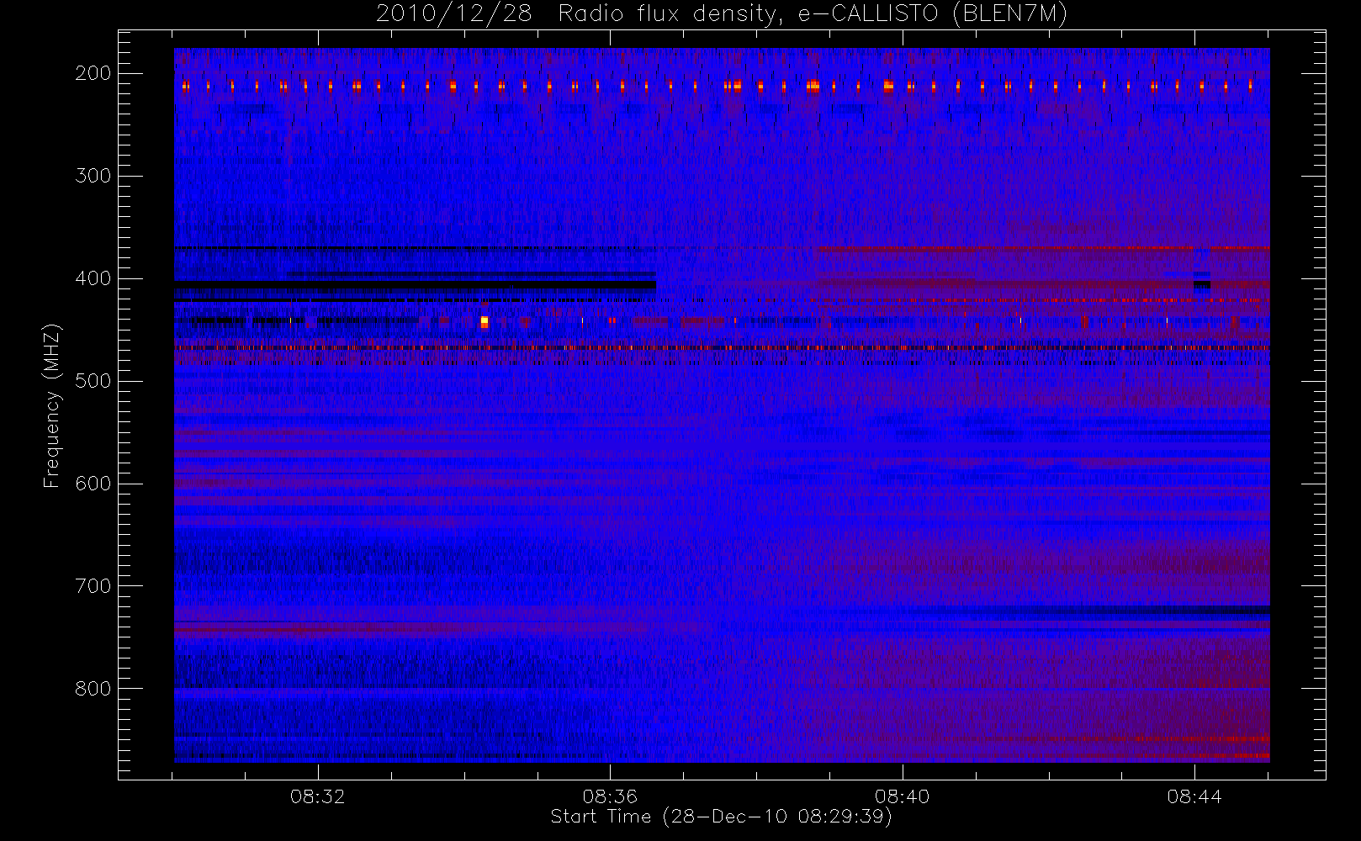Click the 700 frequency tick label
1361x841 pixels.
93,586
